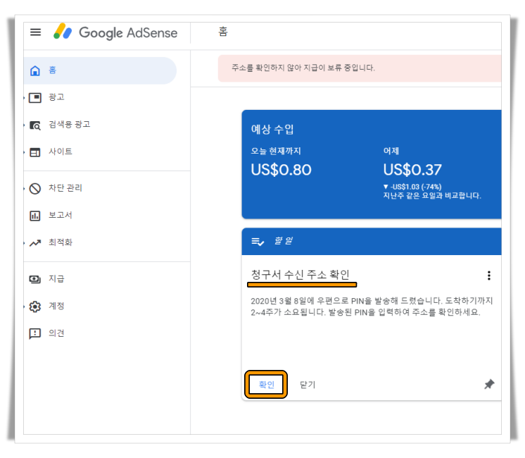Expand the 광고 submenu arrow

pyautogui.click(x=25, y=98)
